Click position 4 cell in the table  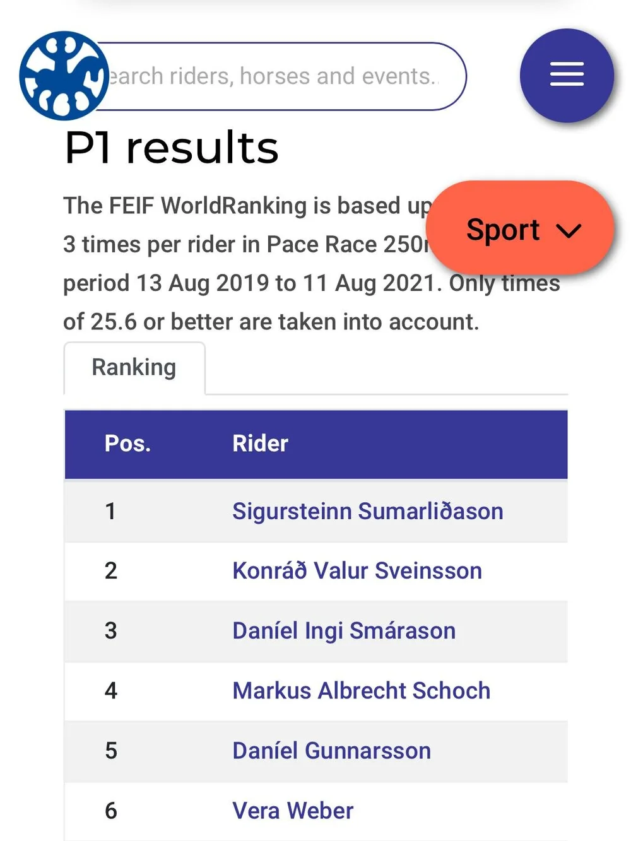coord(110,691)
